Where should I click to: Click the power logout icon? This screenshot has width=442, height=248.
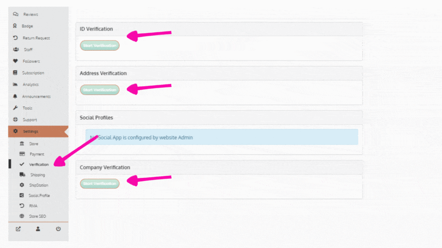pos(58,229)
